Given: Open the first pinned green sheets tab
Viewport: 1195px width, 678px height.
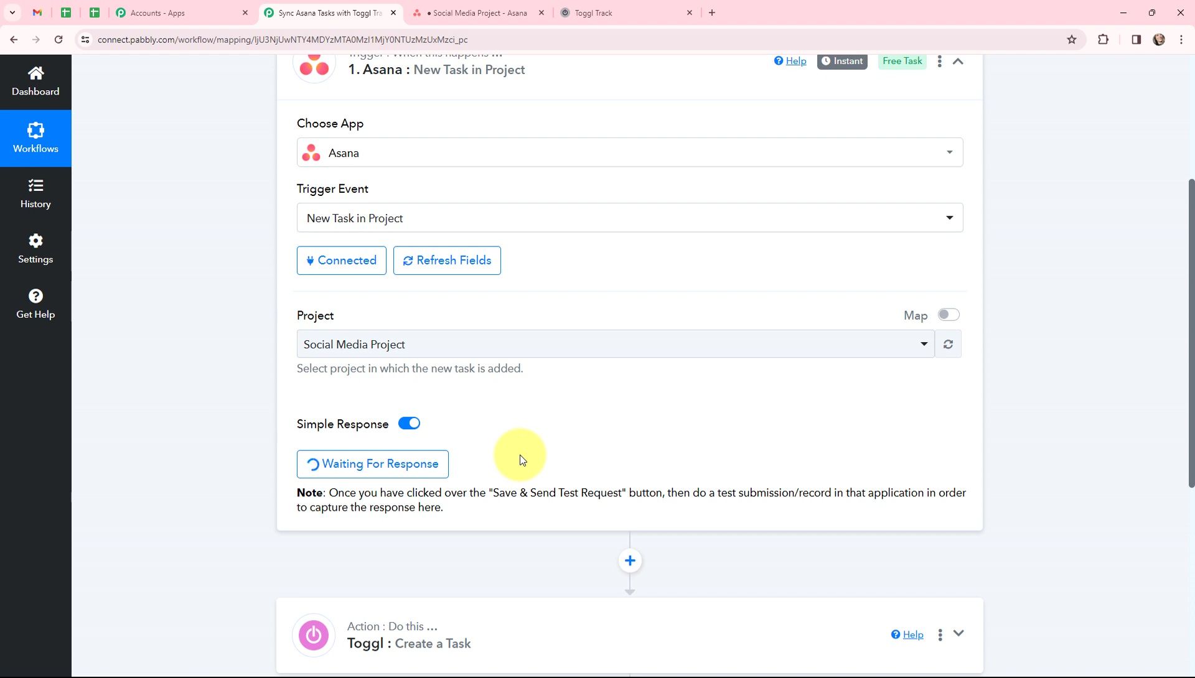Looking at the screenshot, I should pyautogui.click(x=66, y=12).
